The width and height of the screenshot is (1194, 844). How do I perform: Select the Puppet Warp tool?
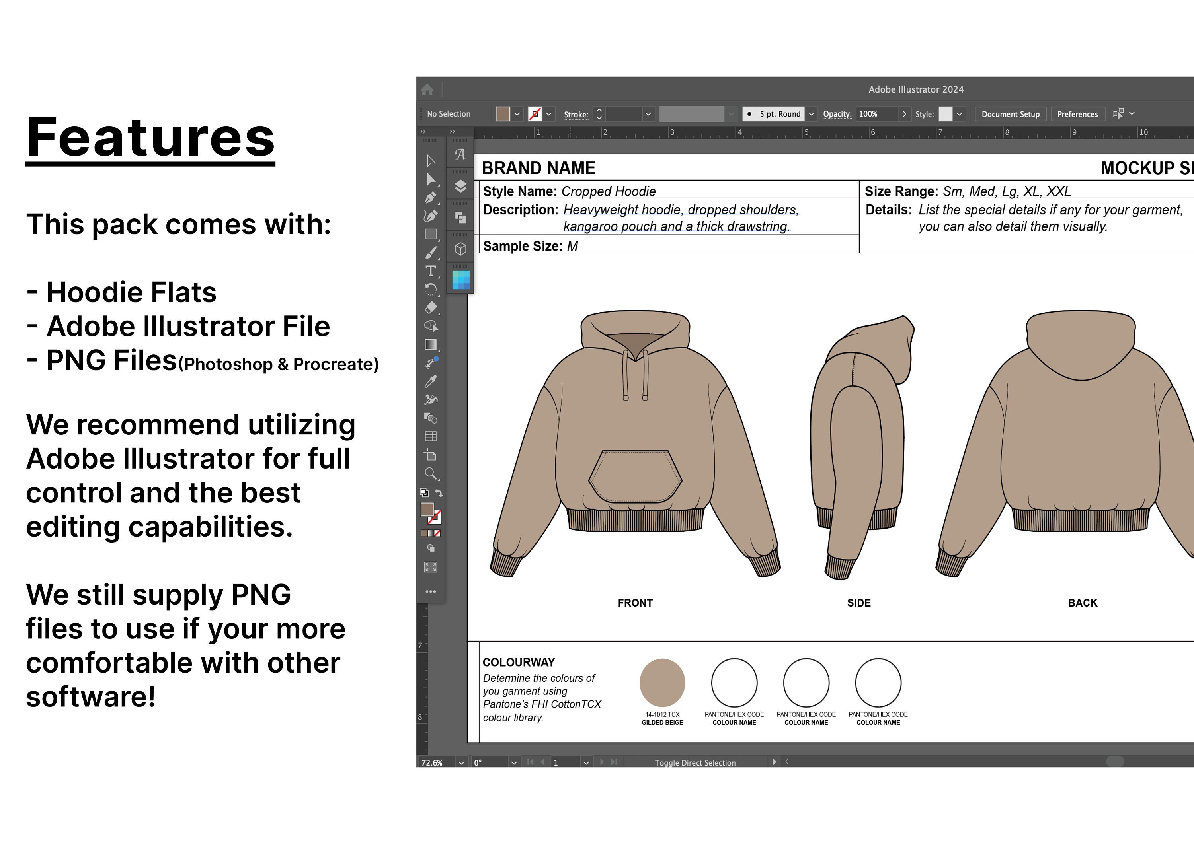pyautogui.click(x=431, y=399)
